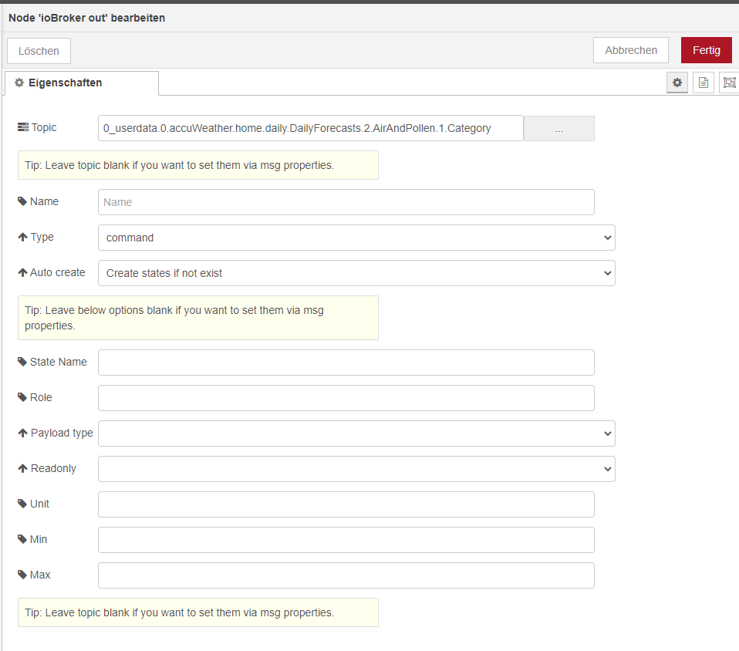The image size is (739, 651).
Task: Click the arrow icon beside Auto create
Action: point(22,272)
